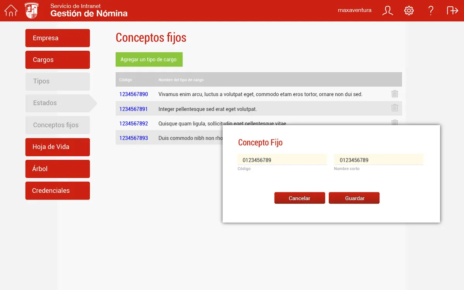The height and width of the screenshot is (290, 464).
Task: Focus the Nombre corto input field
Action: click(379, 160)
